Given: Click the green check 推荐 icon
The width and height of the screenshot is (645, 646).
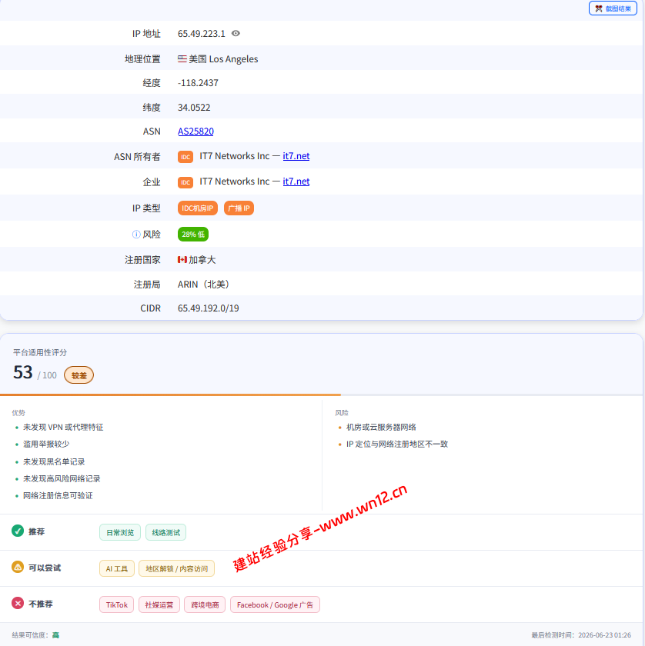Looking at the screenshot, I should (x=18, y=531).
